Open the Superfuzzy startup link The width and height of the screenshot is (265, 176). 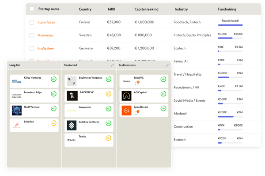[46, 22]
